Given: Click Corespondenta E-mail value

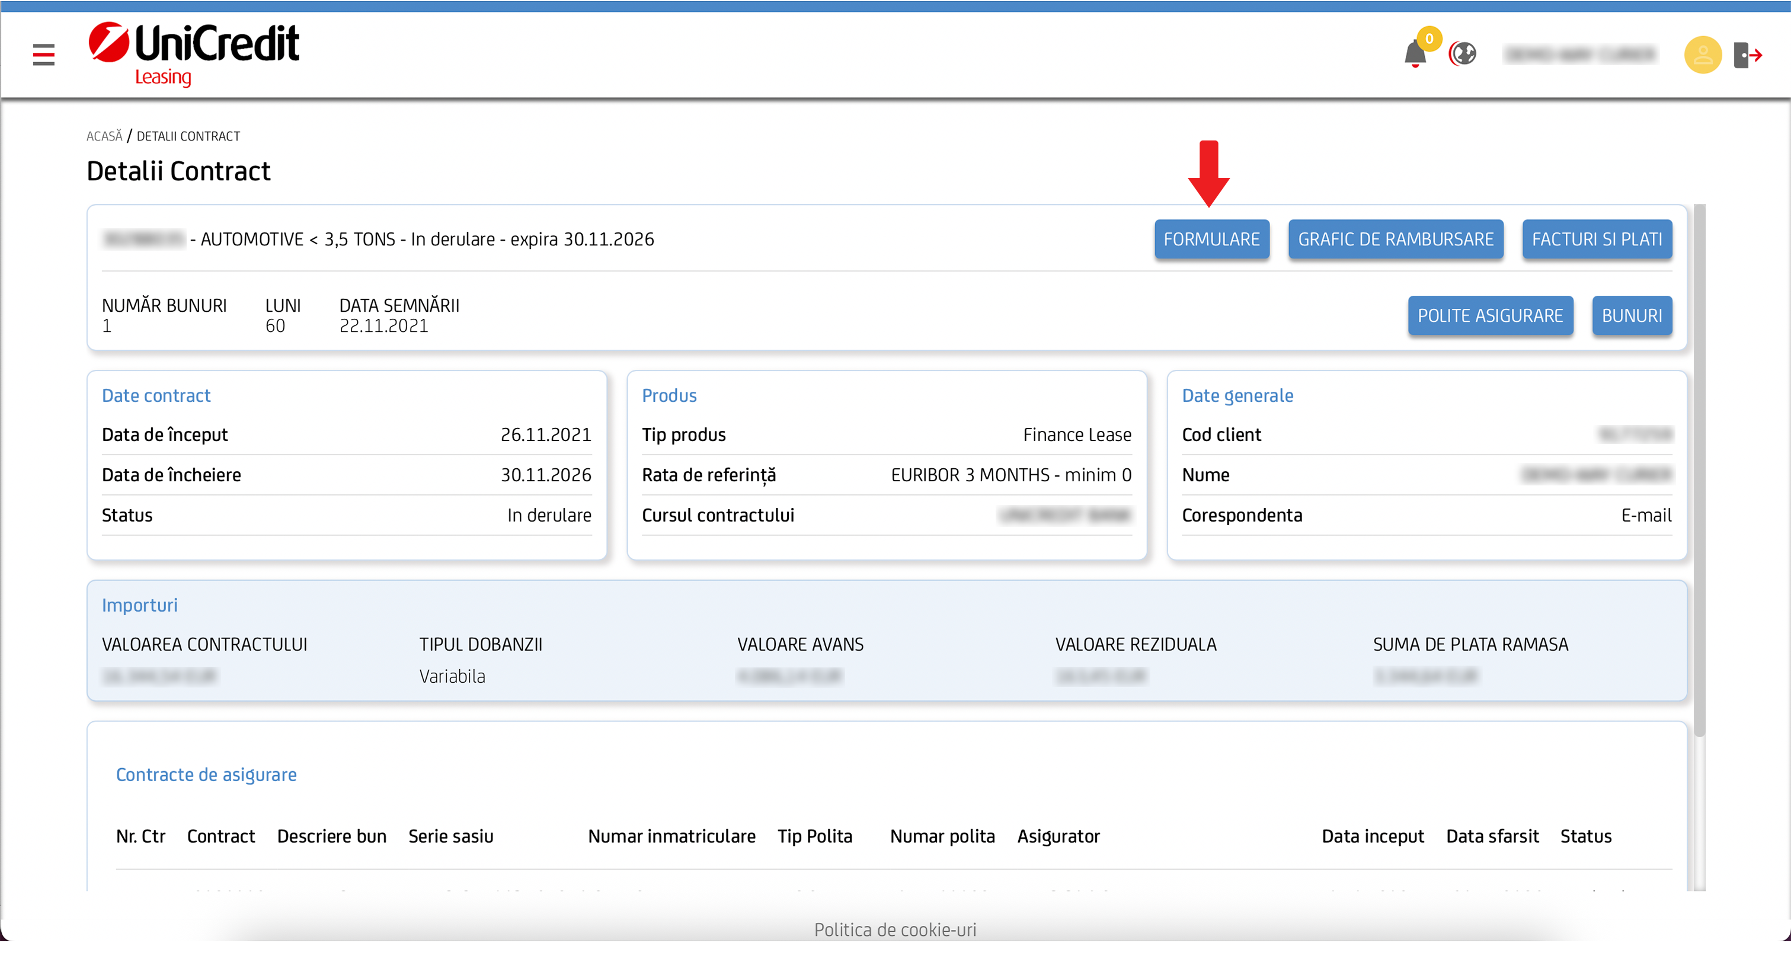Looking at the screenshot, I should point(1646,515).
